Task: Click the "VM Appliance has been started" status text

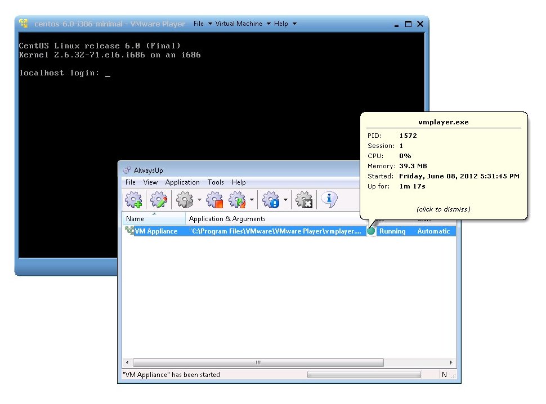Action: point(171,375)
